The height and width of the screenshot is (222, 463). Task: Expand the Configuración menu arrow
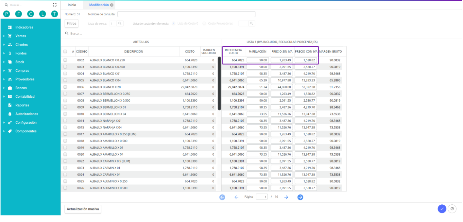[4, 123]
